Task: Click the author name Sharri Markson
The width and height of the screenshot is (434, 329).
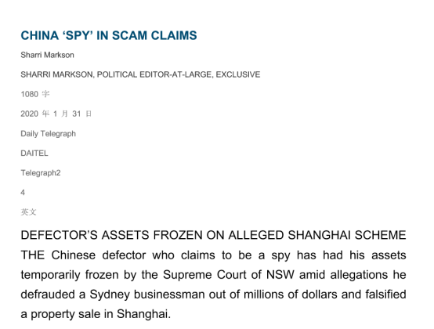Action: pyautogui.click(x=47, y=55)
